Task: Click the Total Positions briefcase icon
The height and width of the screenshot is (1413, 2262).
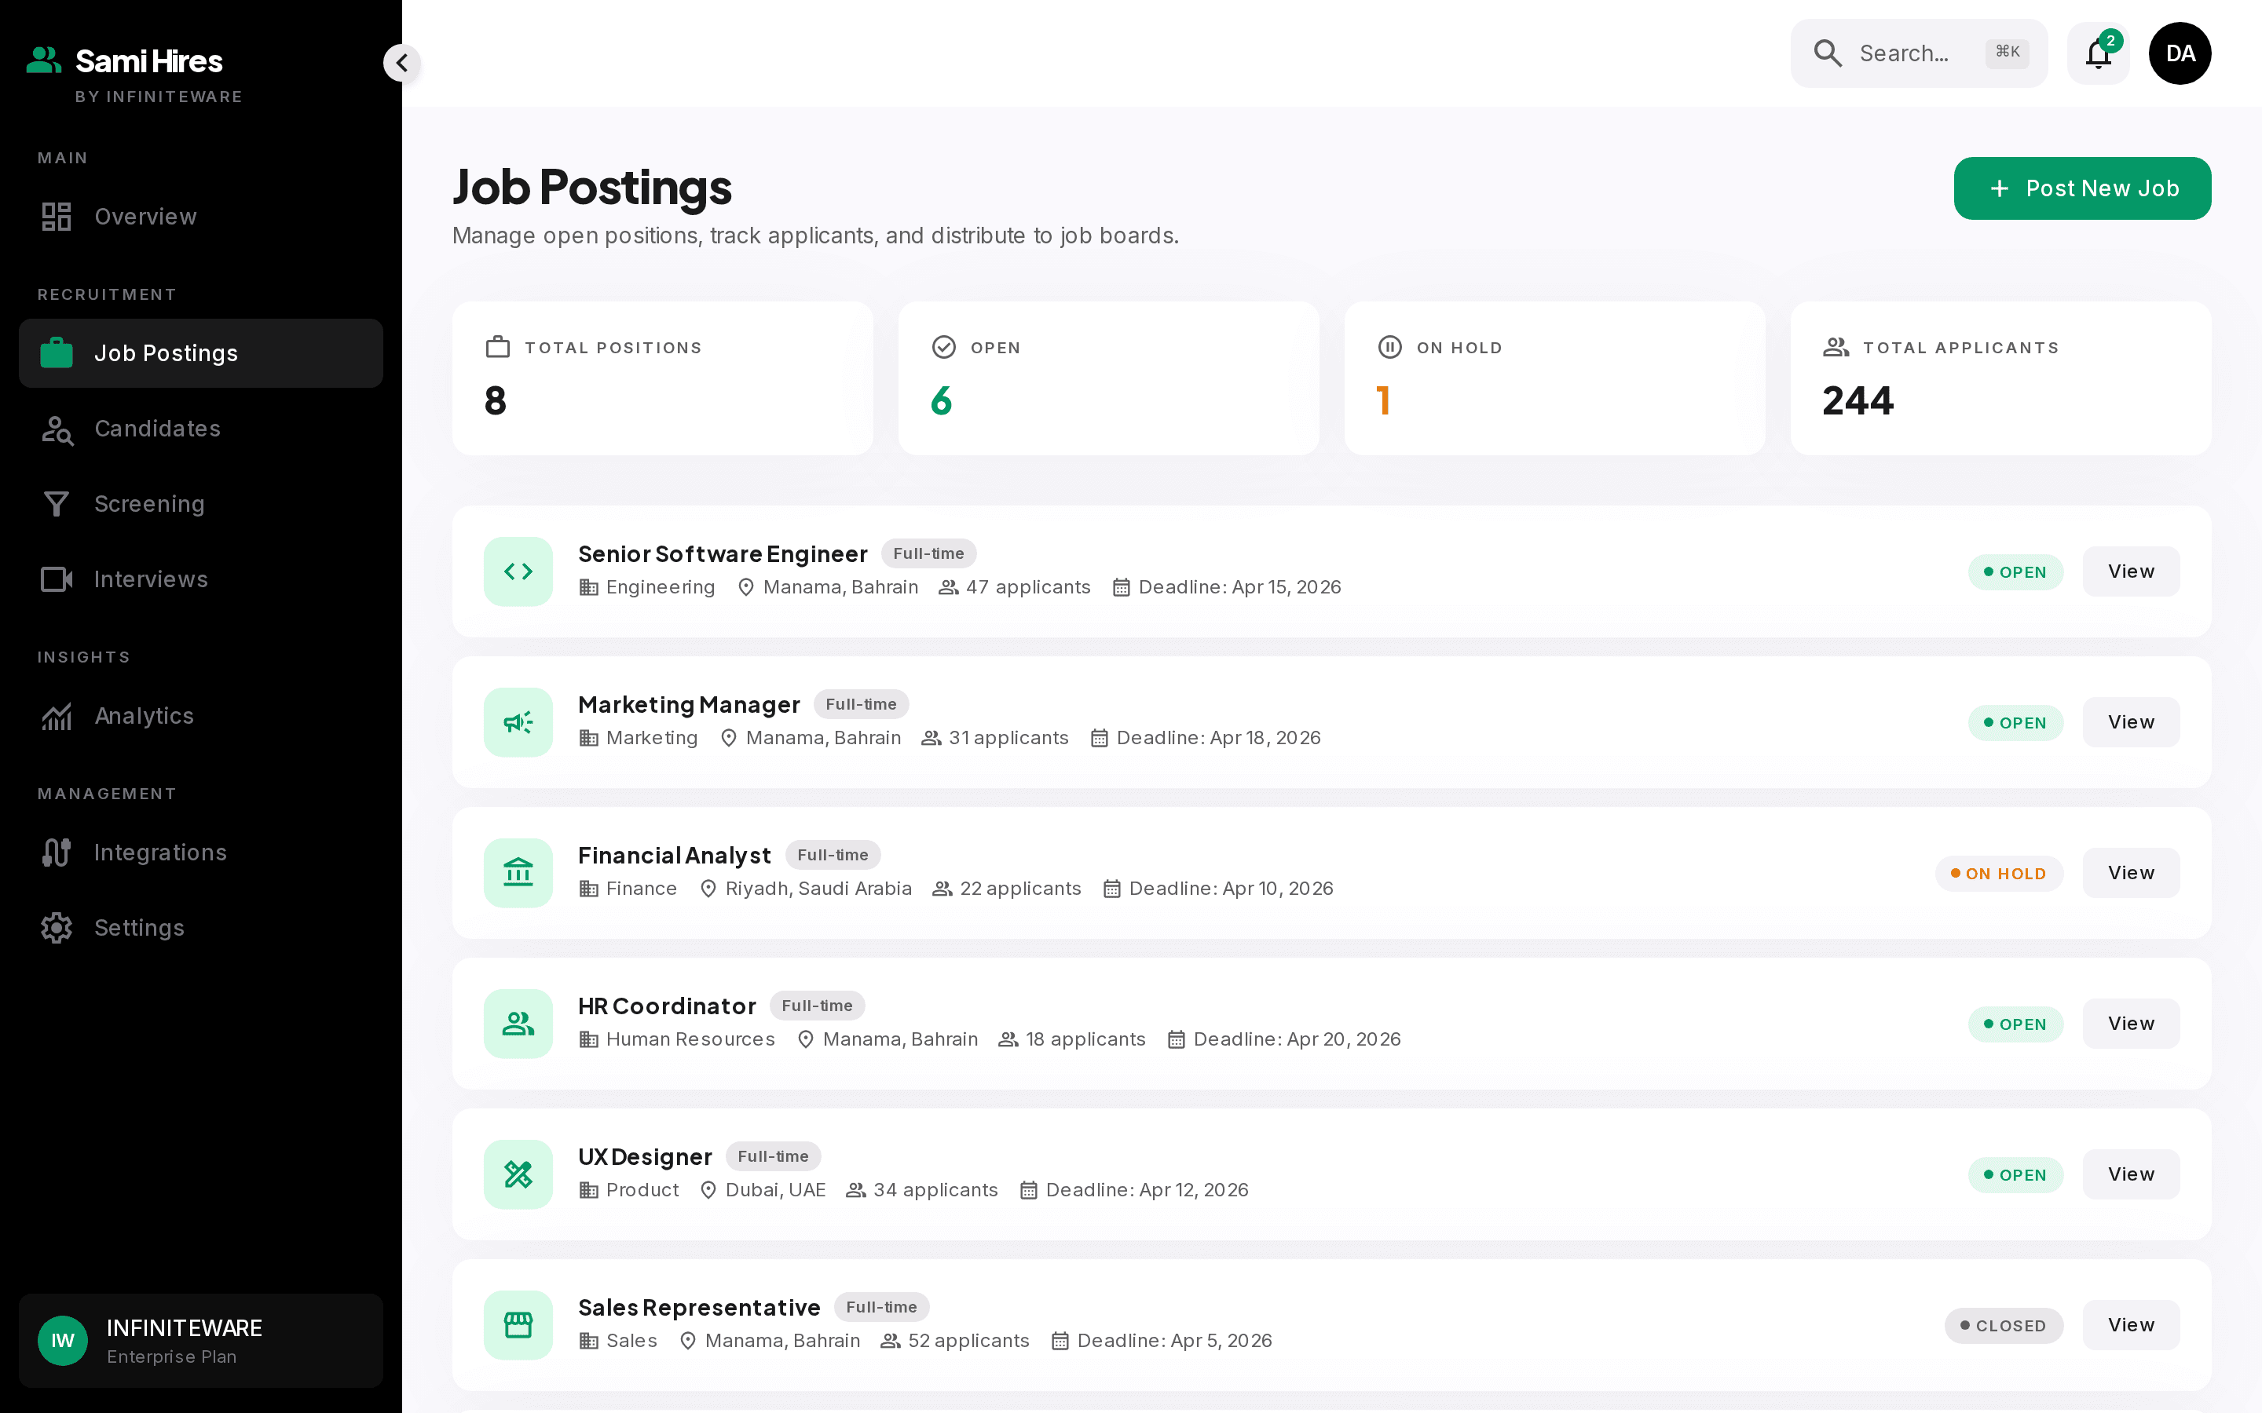Action: coord(497,348)
